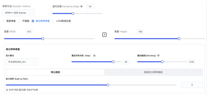Click the Height value field showing 768
This screenshot has width=207, height=97.
point(140,32)
